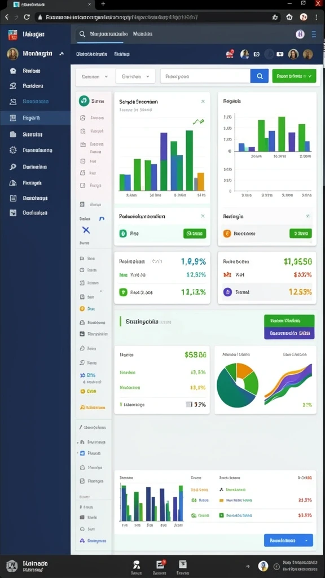Click the blue curved icon above the blue X
Image resolution: width=325 pixels, height=578 pixels.
tap(102, 219)
